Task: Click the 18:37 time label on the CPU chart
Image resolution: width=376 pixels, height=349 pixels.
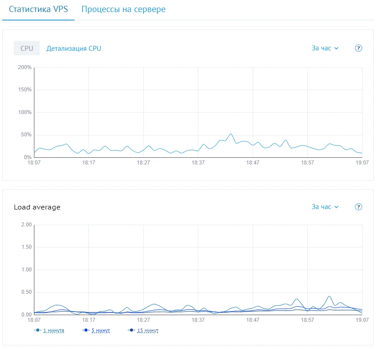Action: coord(198,163)
